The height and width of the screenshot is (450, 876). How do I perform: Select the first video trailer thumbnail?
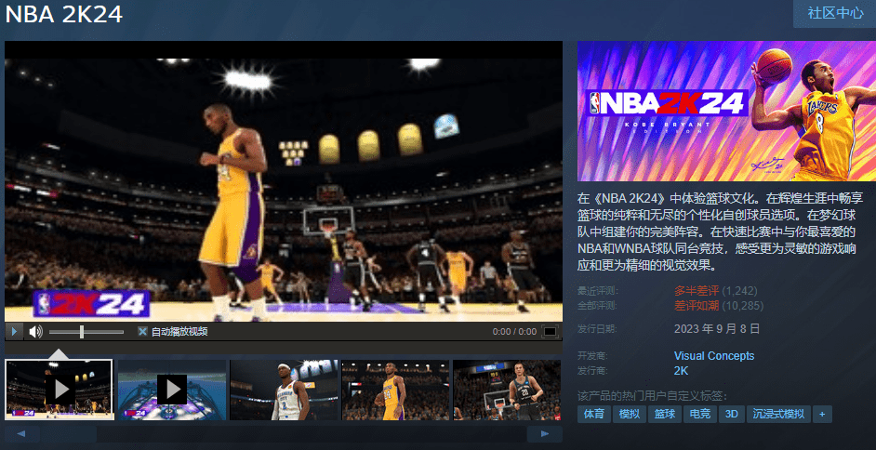[60, 389]
